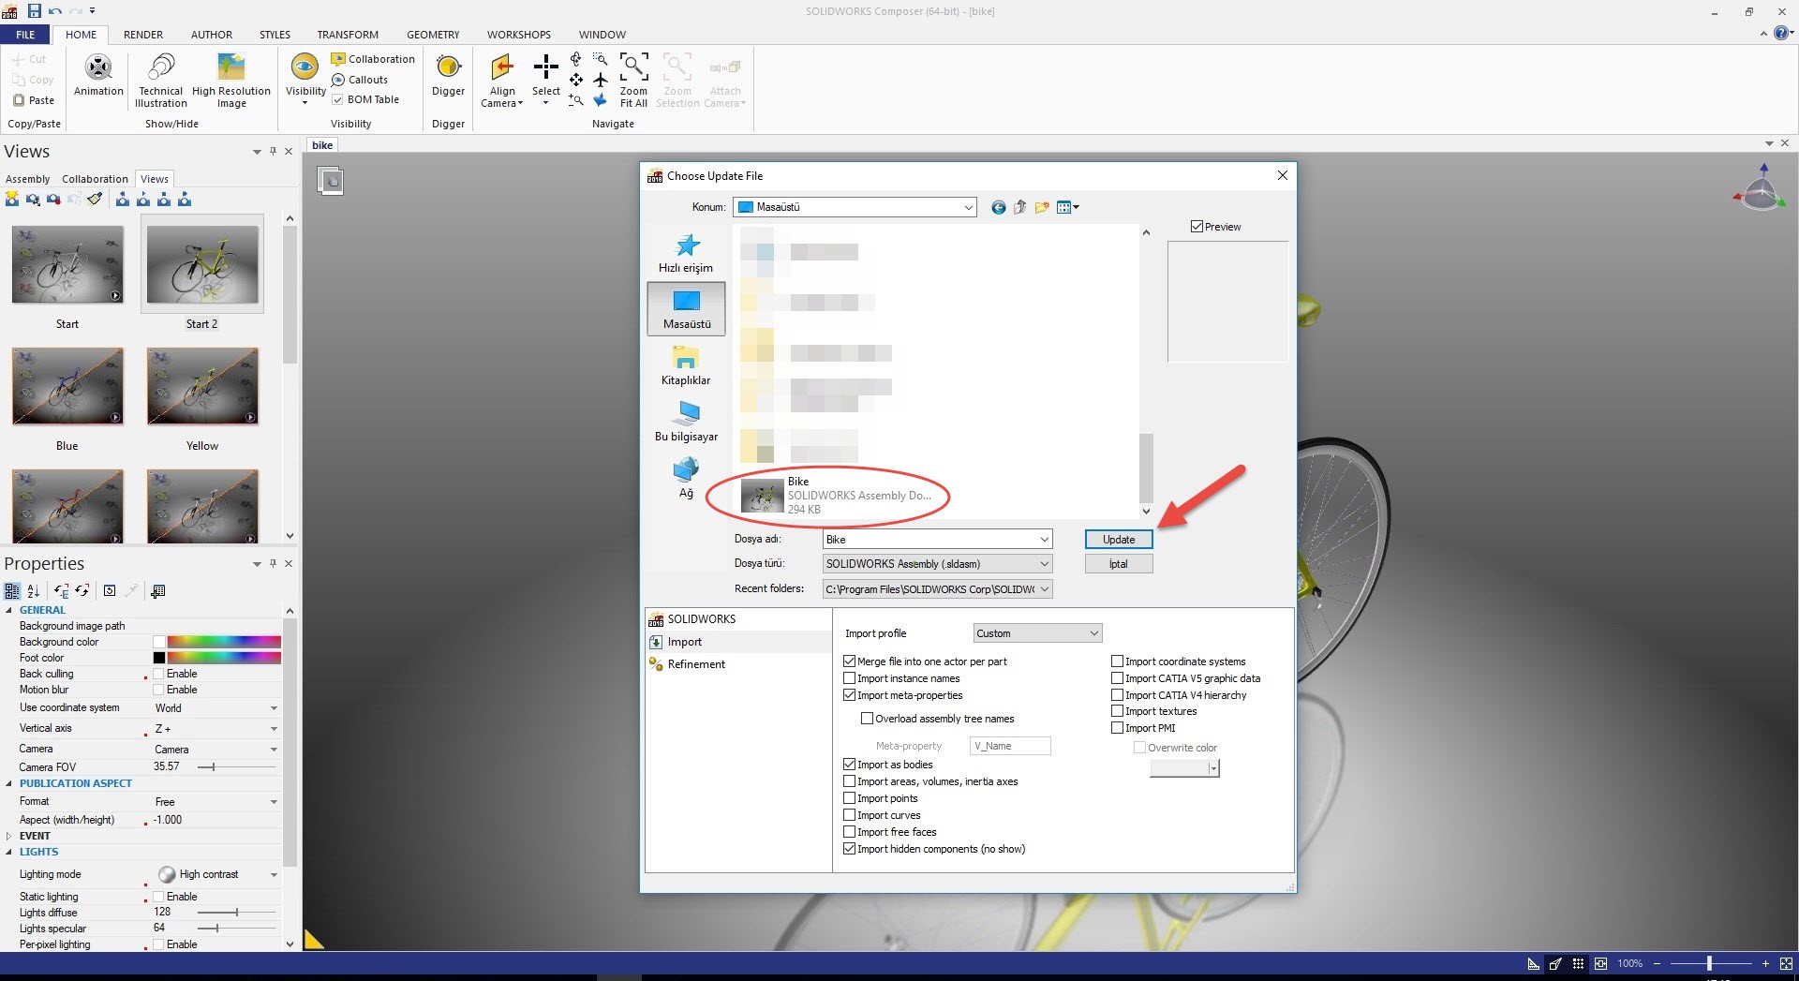Click the Update button
1799x981 pixels.
point(1118,540)
